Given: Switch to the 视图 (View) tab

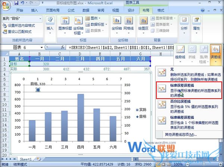Looking at the screenshot, I should click(x=116, y=10).
